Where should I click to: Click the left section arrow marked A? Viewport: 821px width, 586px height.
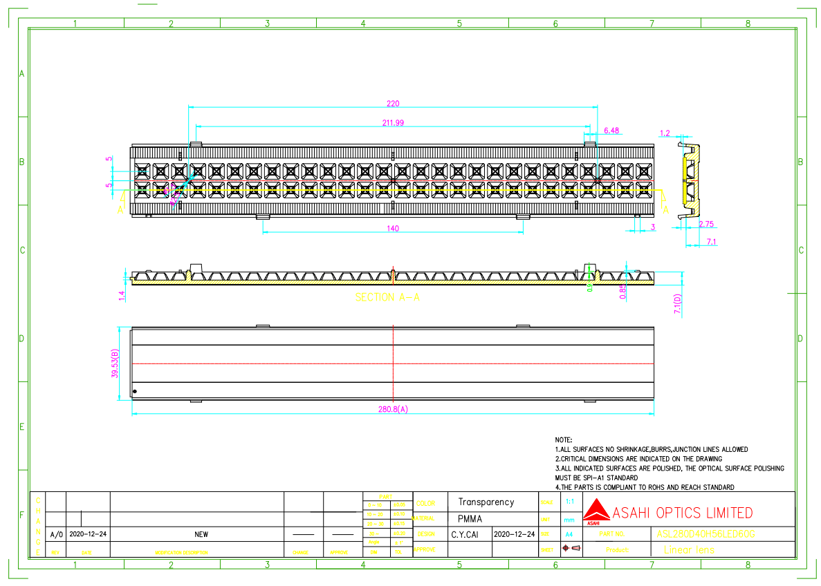(x=122, y=203)
